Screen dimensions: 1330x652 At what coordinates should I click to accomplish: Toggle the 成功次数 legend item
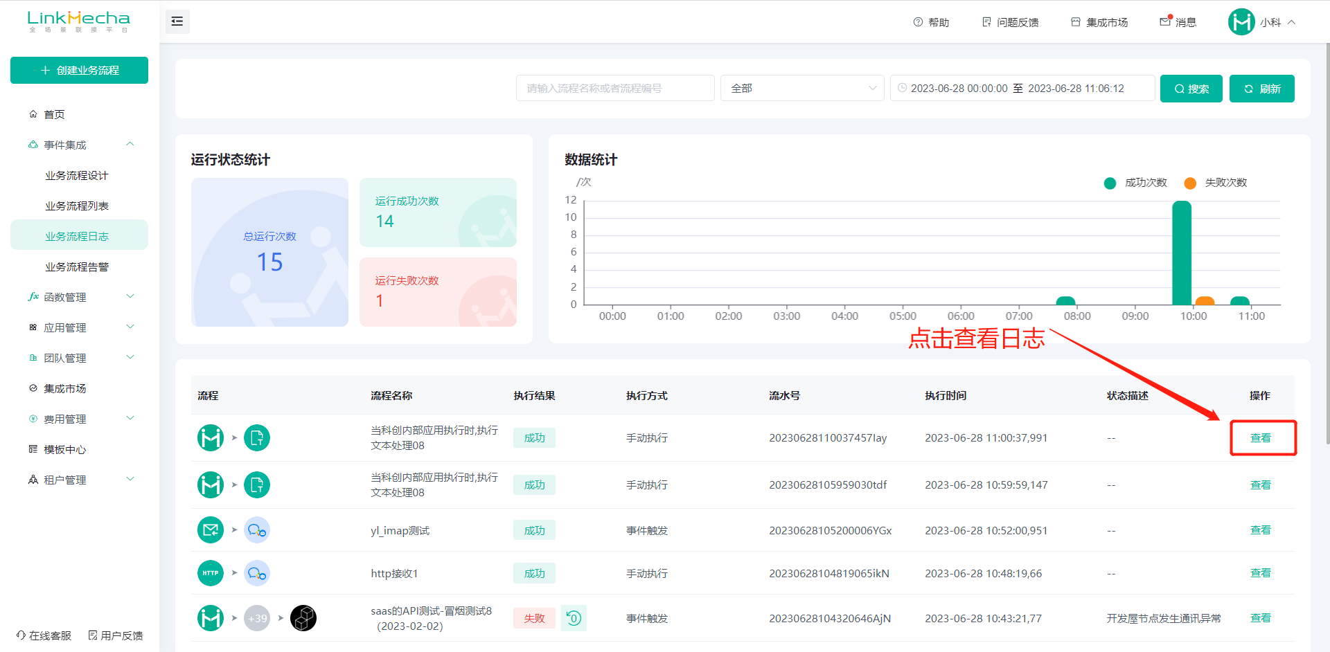pos(1135,183)
